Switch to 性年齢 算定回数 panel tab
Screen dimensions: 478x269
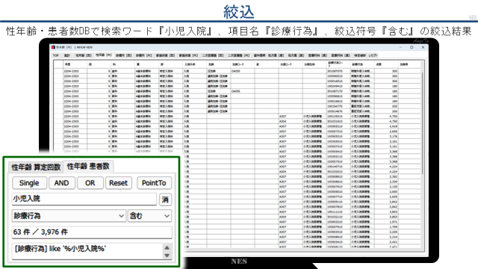point(36,167)
